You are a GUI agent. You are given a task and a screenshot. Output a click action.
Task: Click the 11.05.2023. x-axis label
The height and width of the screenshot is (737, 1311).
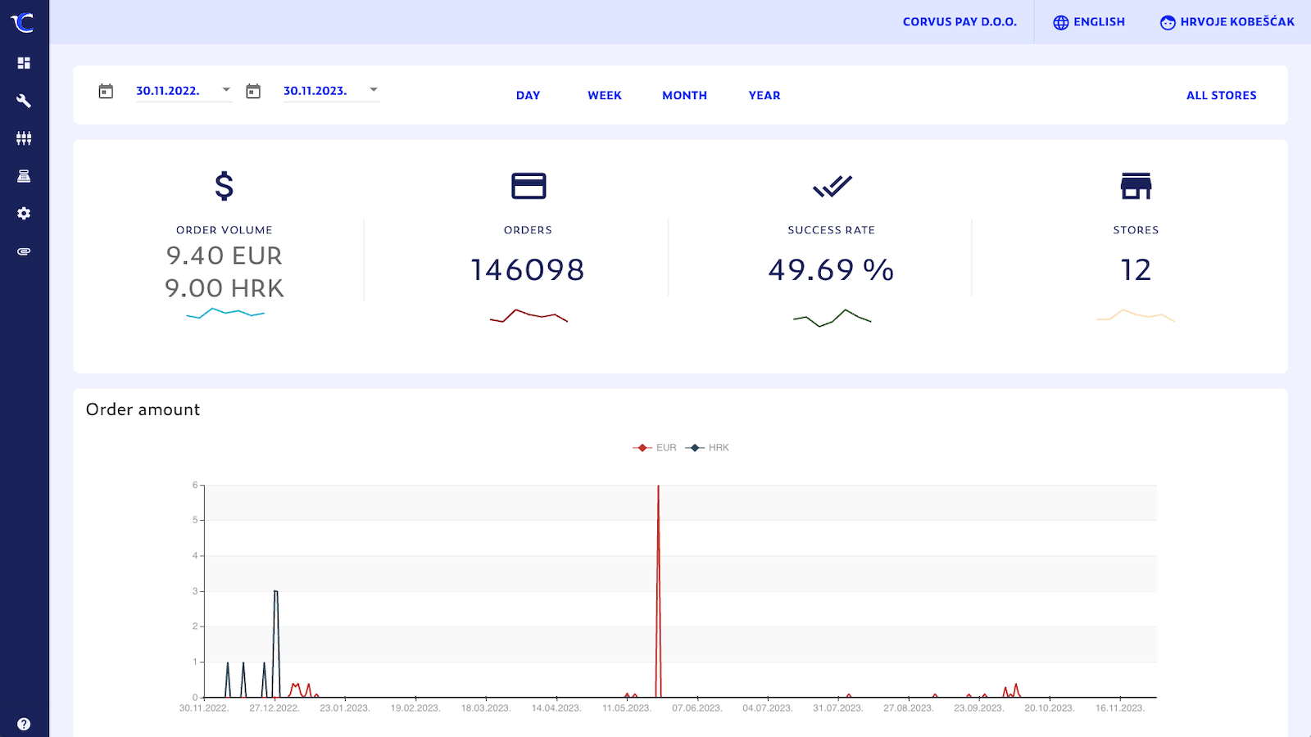[x=627, y=708]
